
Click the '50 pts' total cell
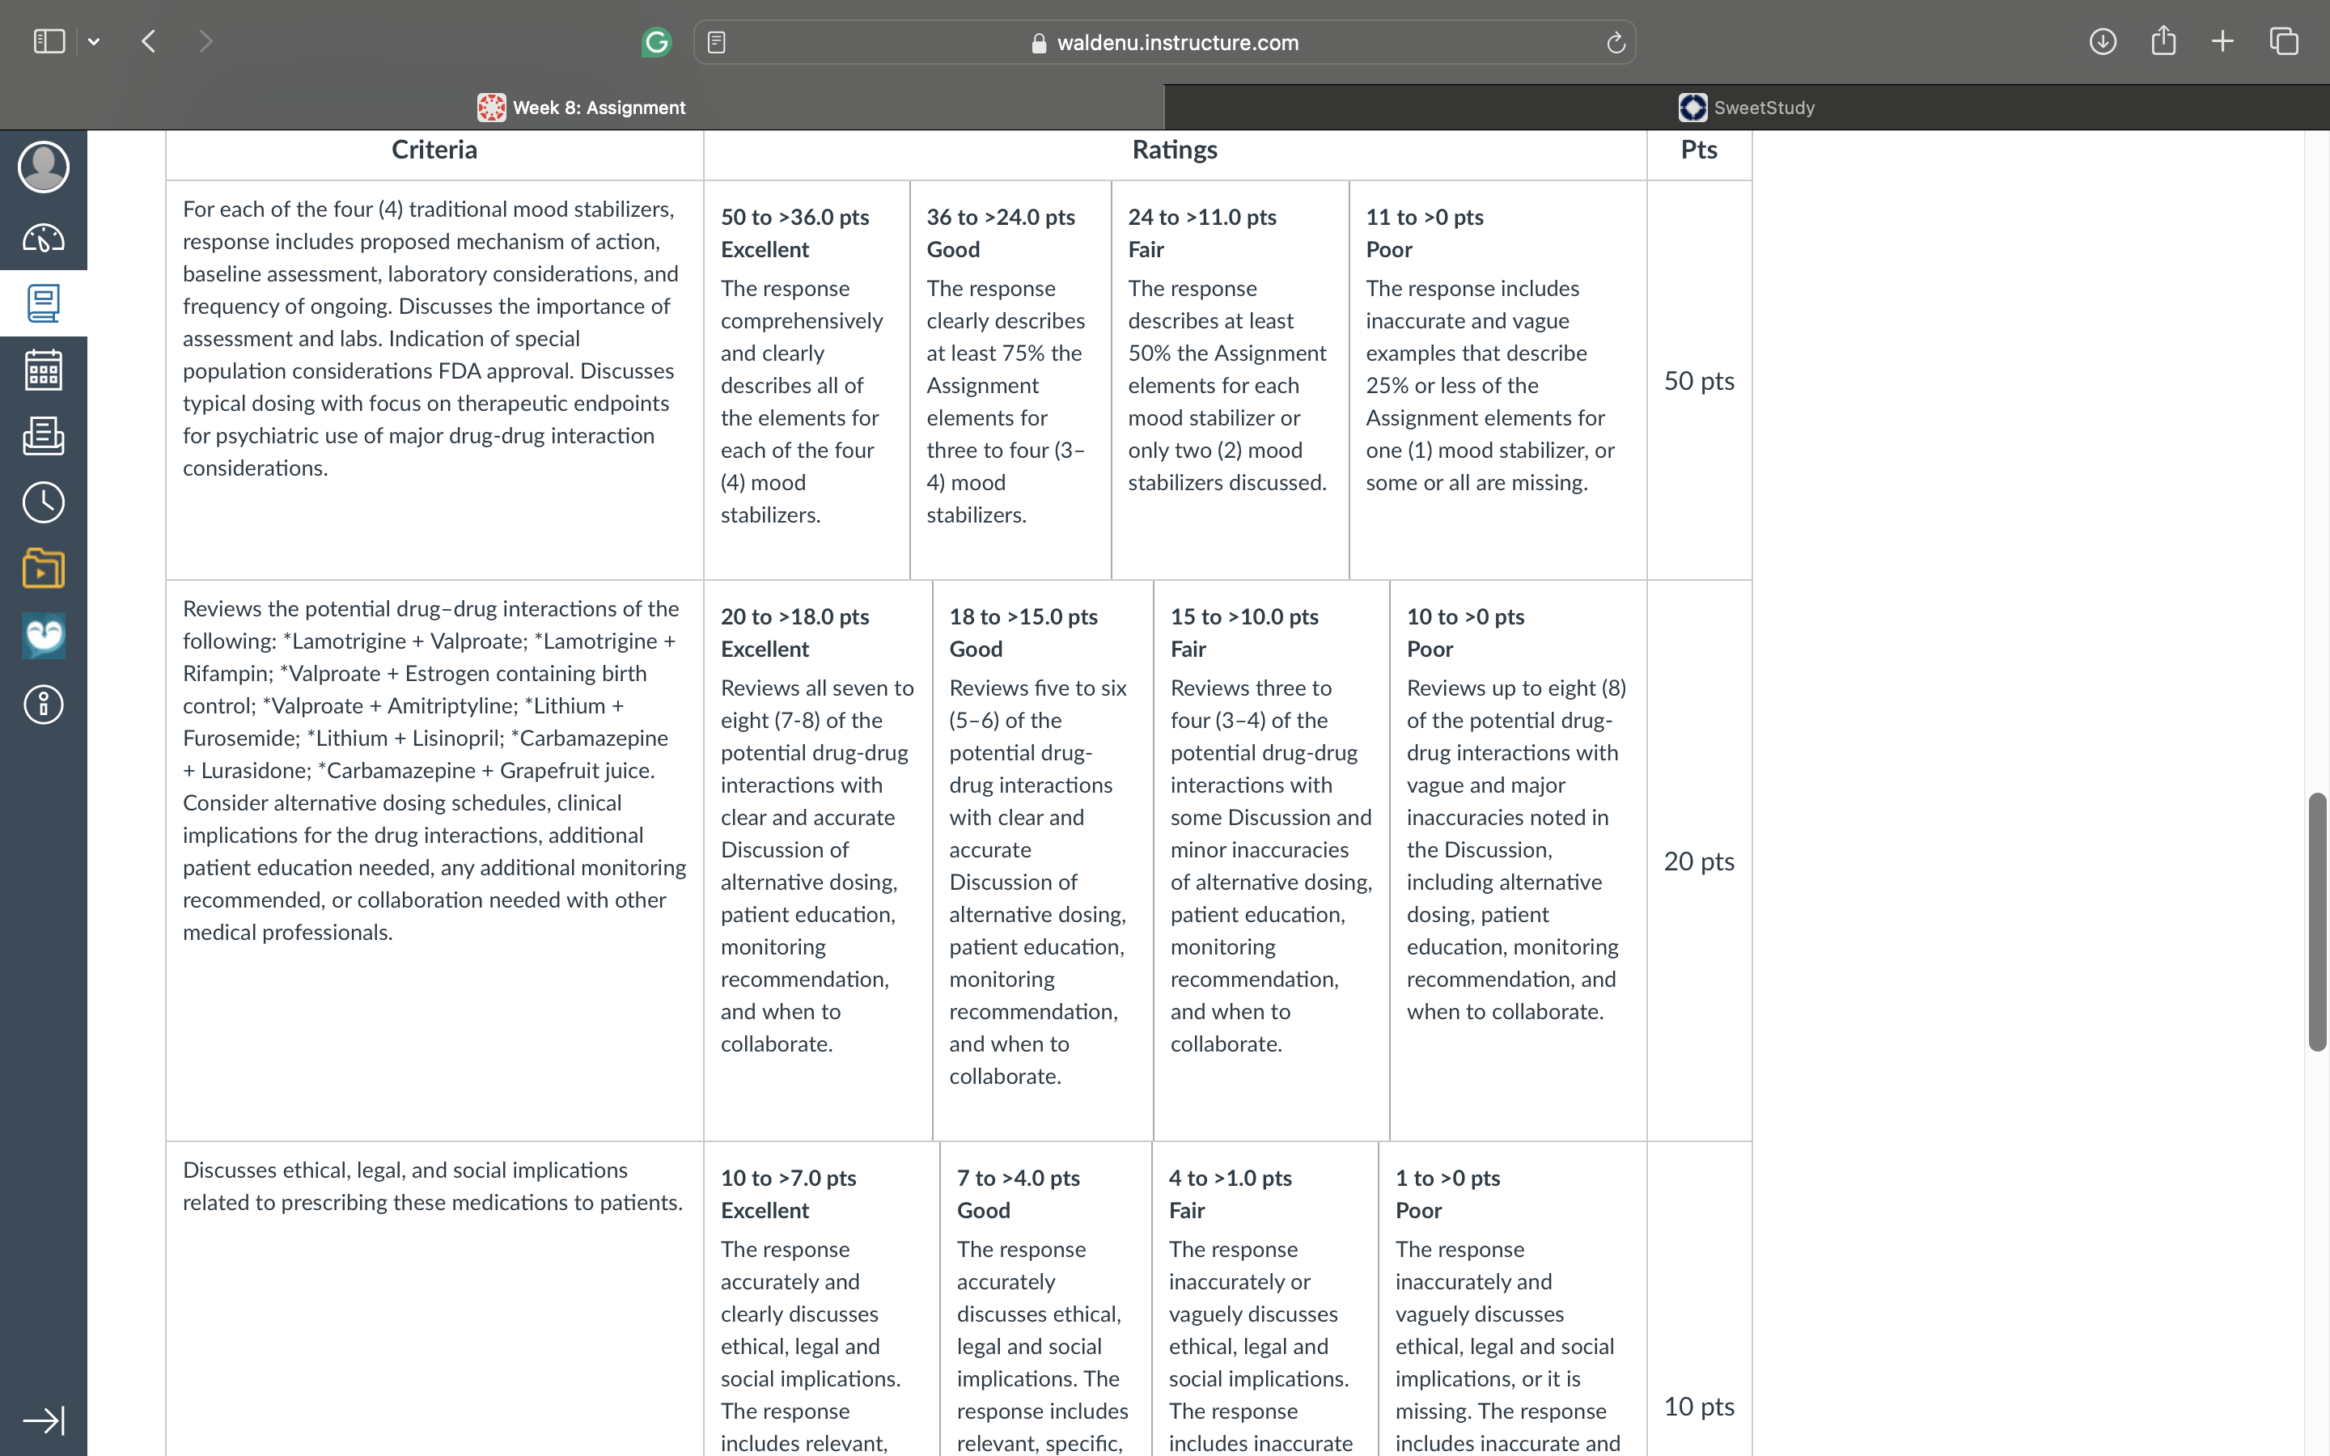point(1699,381)
